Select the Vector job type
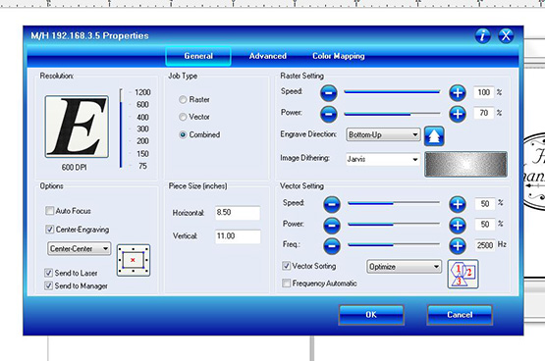This screenshot has width=545, height=361. (183, 117)
